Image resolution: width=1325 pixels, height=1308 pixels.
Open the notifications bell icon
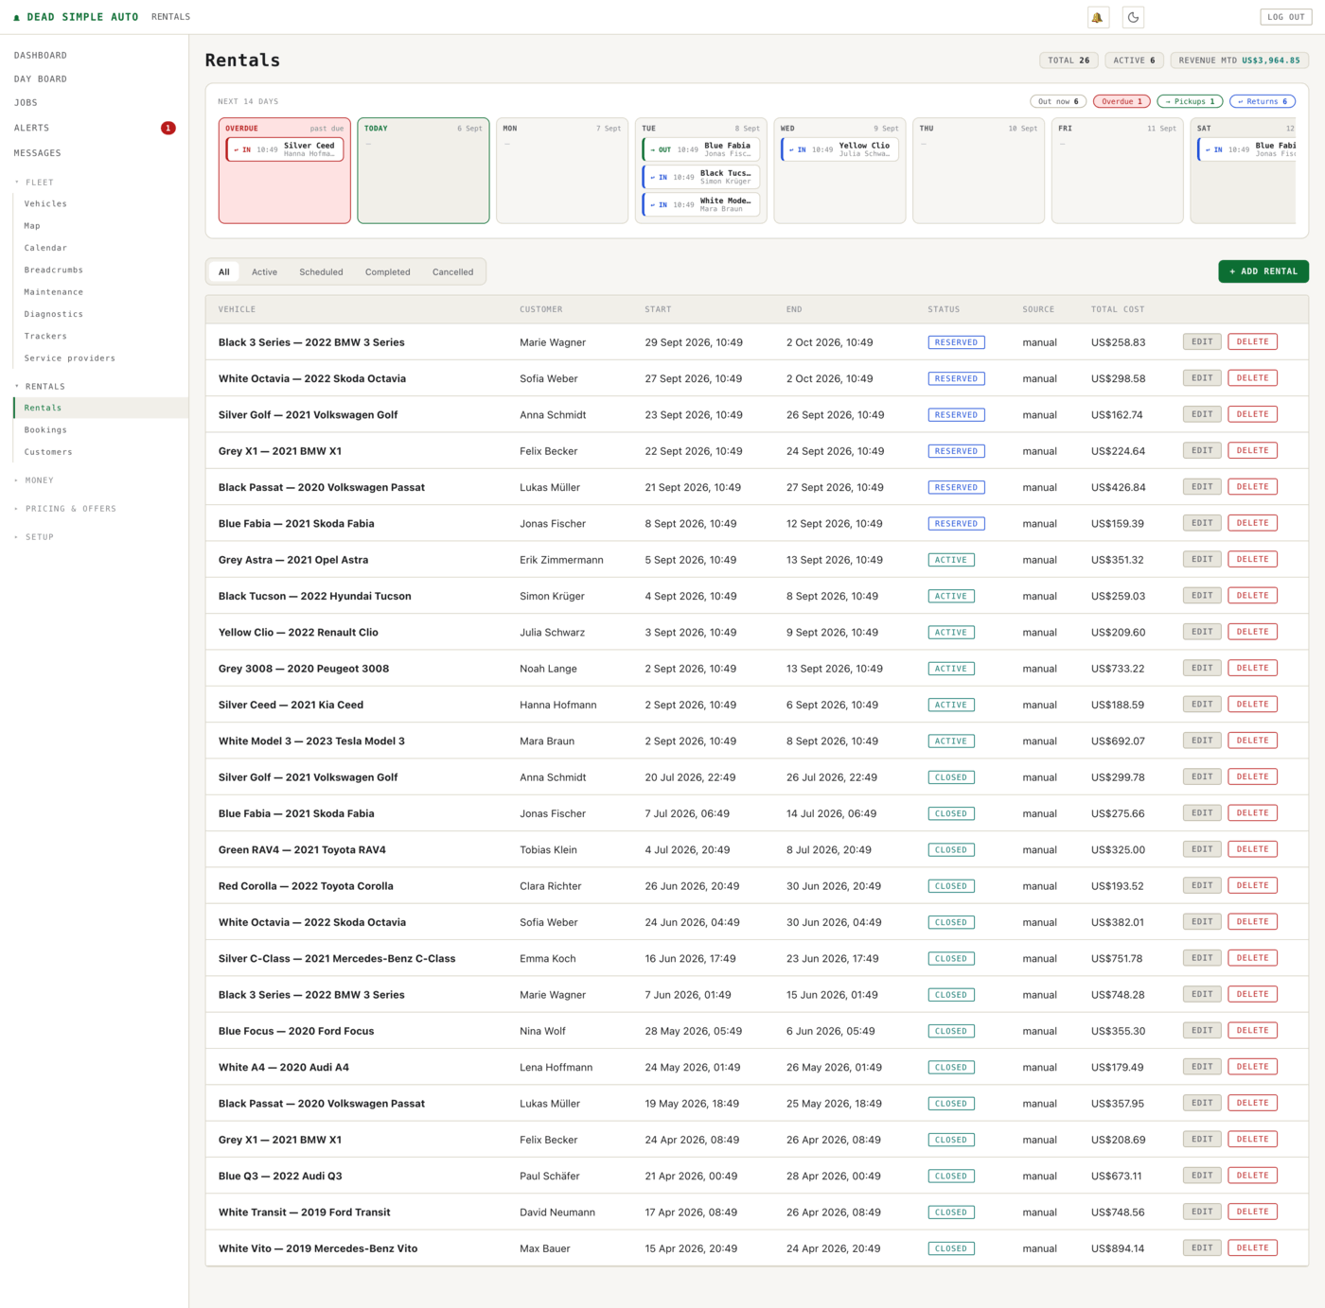[1097, 17]
